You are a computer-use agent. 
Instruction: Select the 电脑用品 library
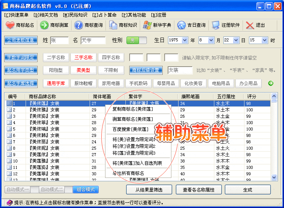point(221,84)
